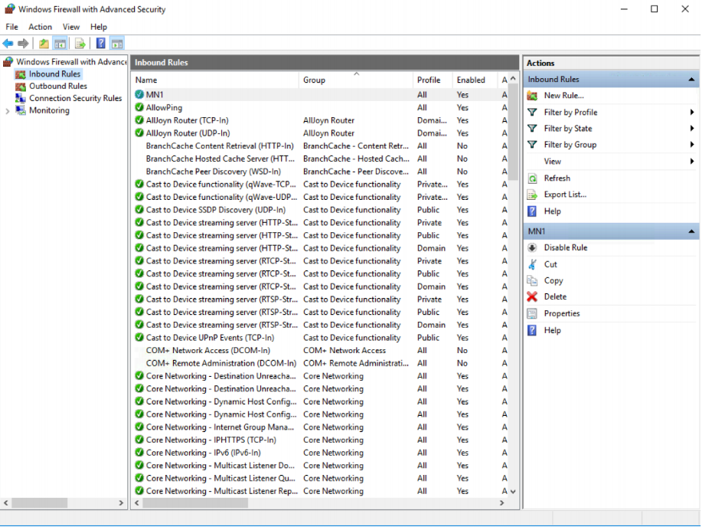Collapse the MN1 actions section
Screen dimensions: 702x527
(692, 231)
